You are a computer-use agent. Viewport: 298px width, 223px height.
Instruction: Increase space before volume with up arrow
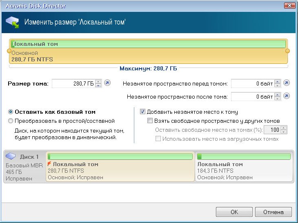point(278,82)
